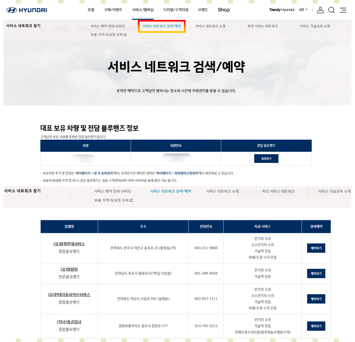Click phone number 033-742-3533
Screen dimensions: 355x342
(206, 326)
